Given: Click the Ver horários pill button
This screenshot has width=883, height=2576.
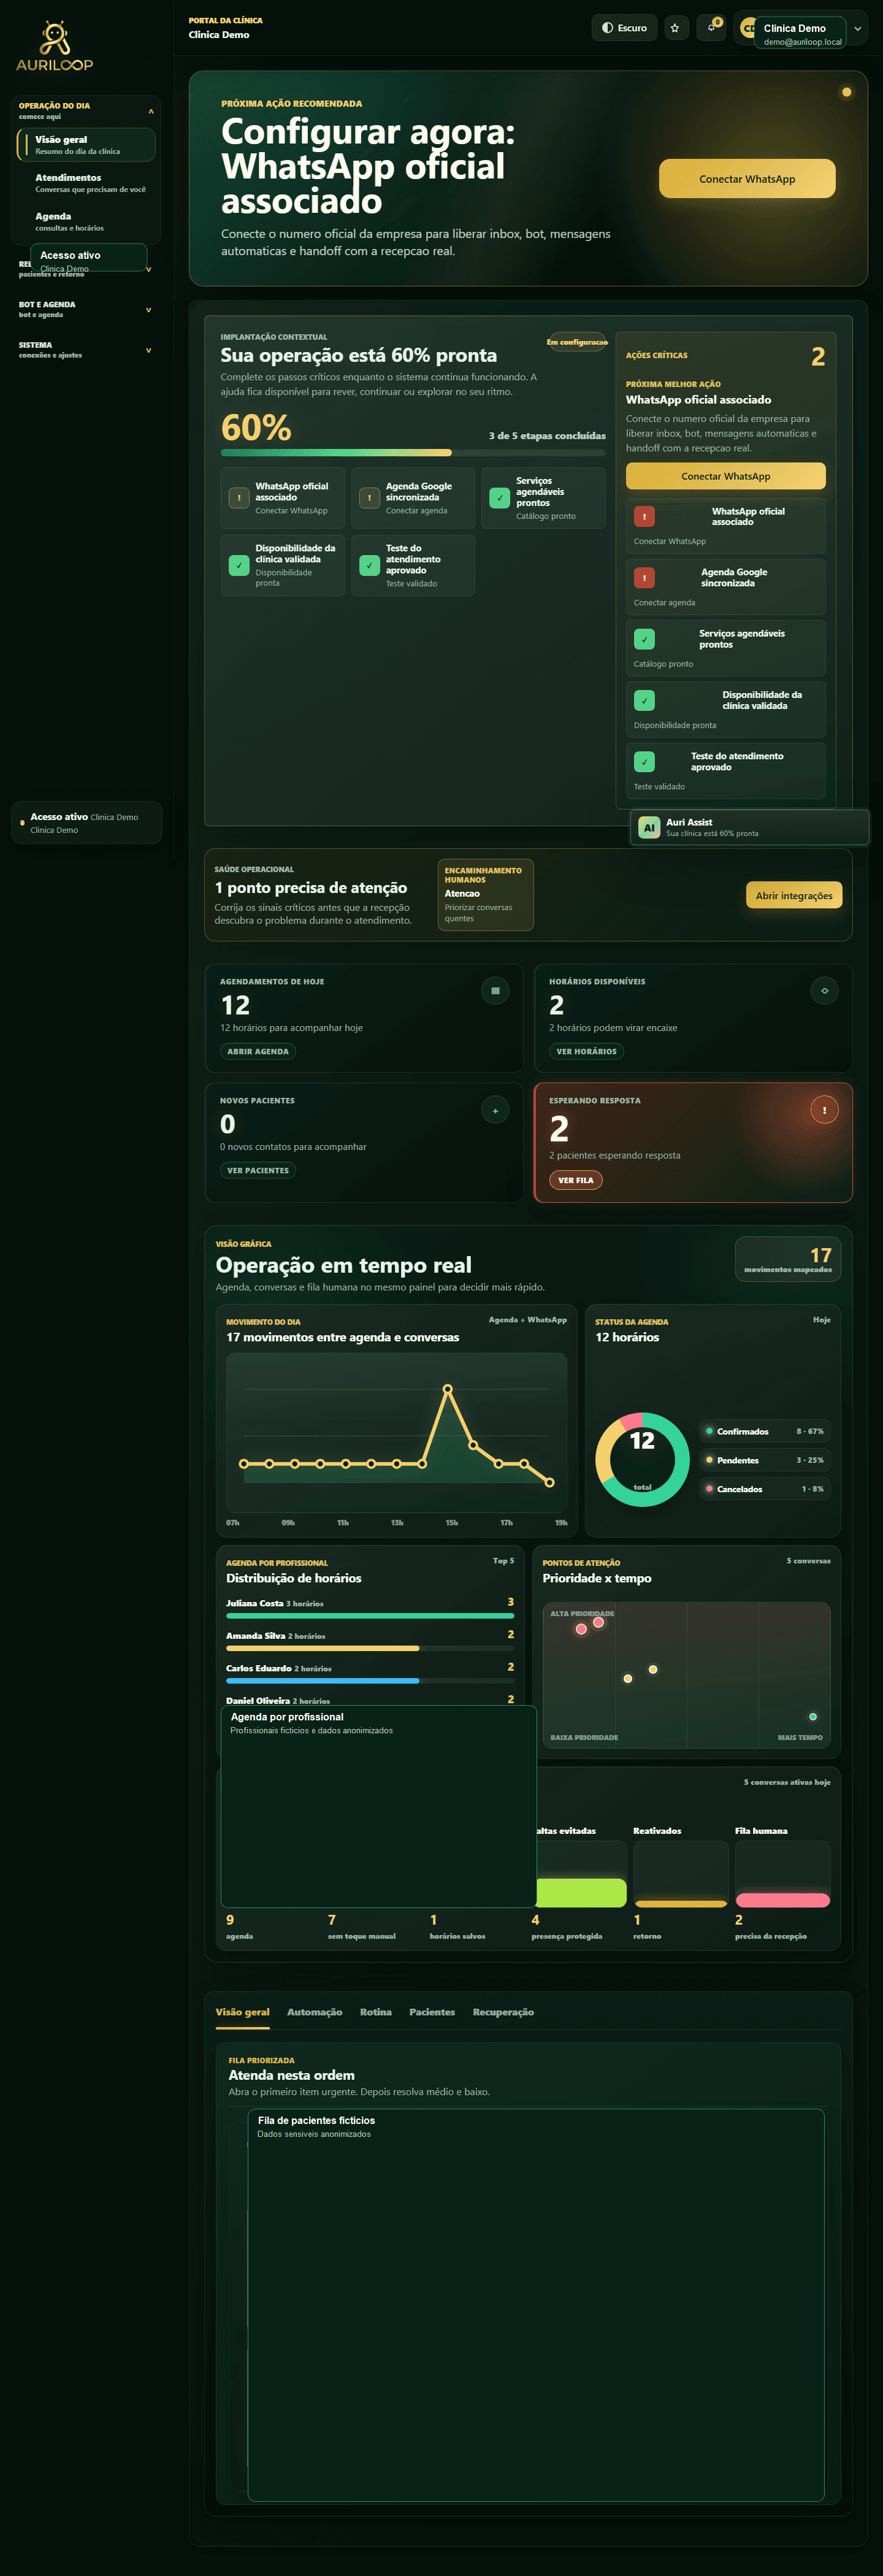Looking at the screenshot, I should pyautogui.click(x=586, y=1051).
